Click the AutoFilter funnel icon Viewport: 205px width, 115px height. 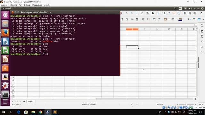[142, 13]
